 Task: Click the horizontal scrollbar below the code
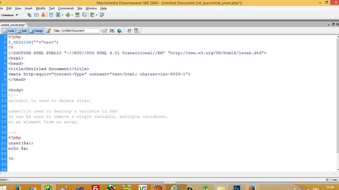(167, 174)
